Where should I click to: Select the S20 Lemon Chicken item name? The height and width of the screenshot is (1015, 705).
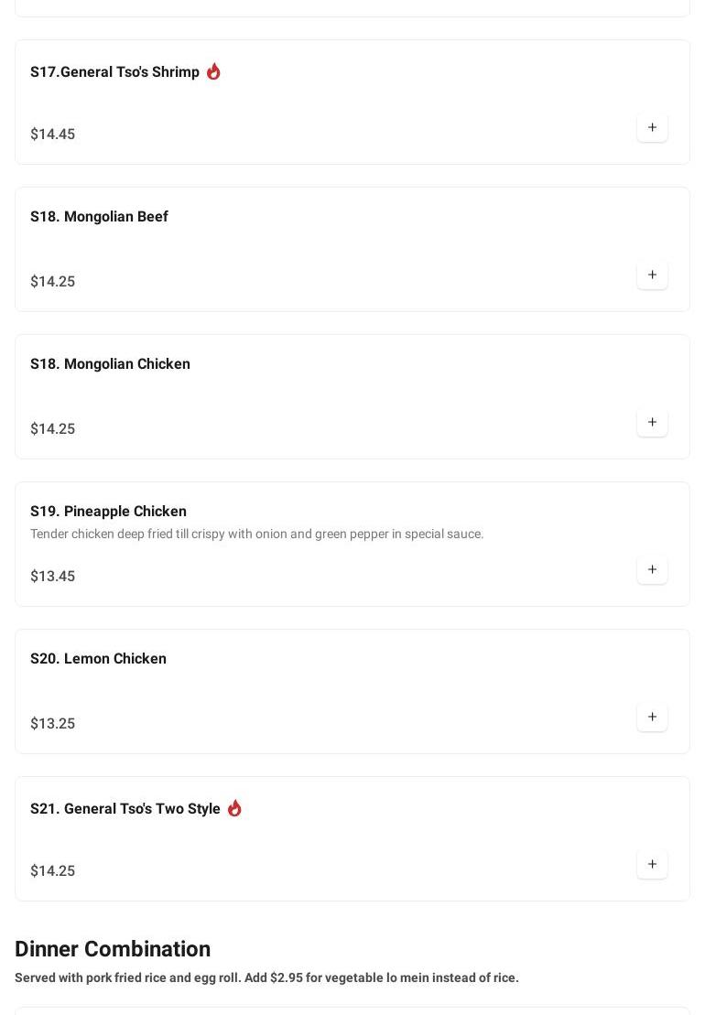pyautogui.click(x=98, y=659)
